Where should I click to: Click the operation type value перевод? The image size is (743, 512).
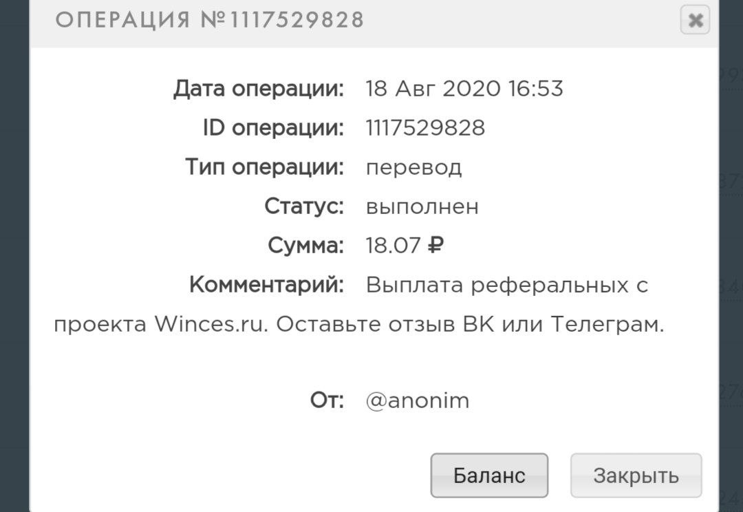point(413,167)
